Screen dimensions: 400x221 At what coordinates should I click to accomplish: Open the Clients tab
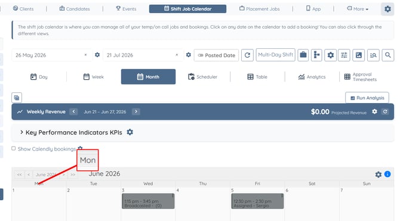pyautogui.click(x=23, y=9)
